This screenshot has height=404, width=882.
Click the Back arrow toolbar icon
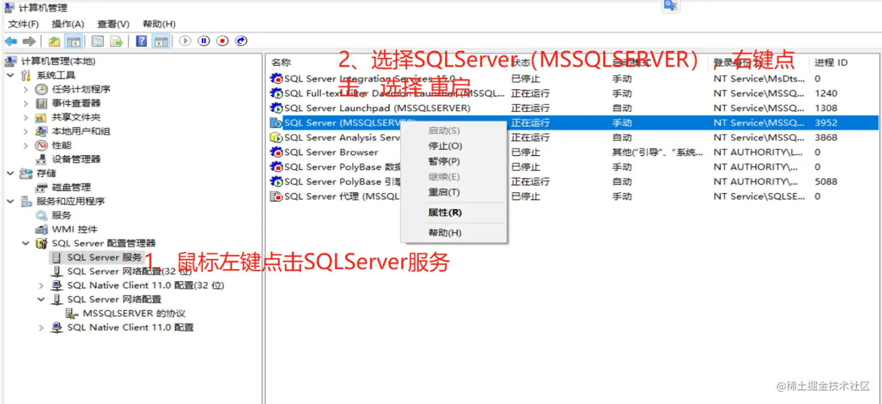(x=10, y=41)
